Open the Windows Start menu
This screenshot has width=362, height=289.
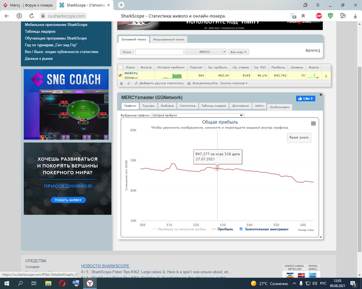(7, 283)
